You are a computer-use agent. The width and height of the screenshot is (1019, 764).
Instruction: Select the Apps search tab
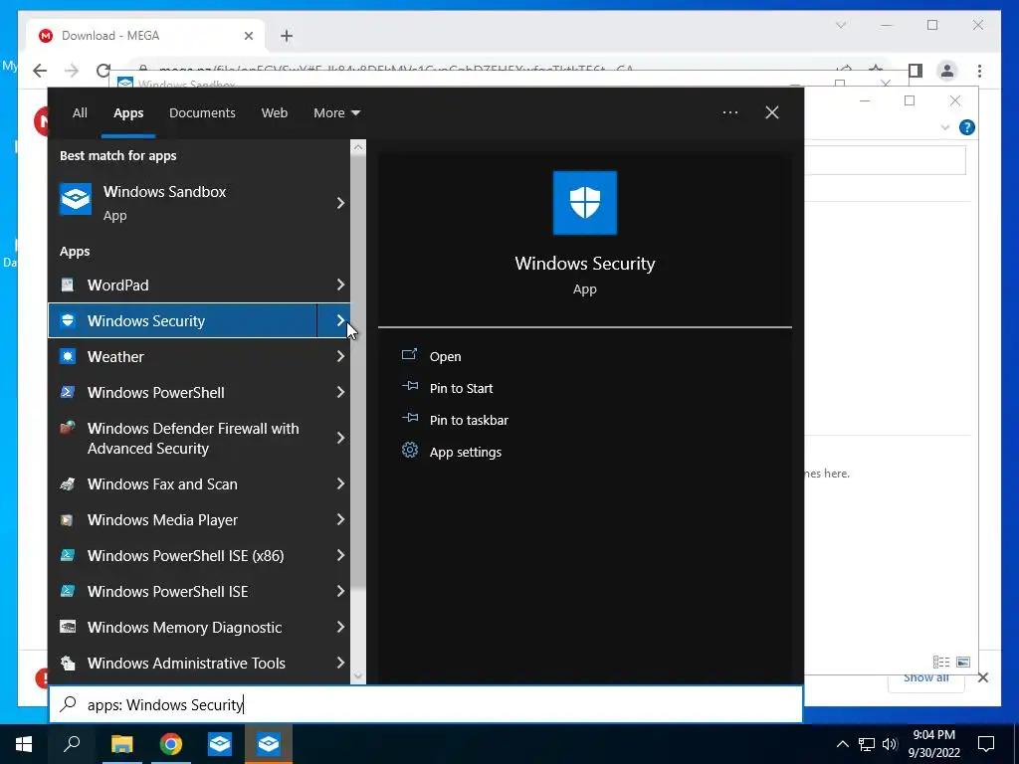click(x=128, y=113)
